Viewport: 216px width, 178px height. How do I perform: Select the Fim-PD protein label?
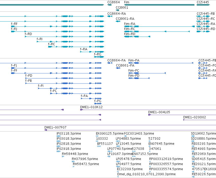pyautogui.click(x=134, y=76)
